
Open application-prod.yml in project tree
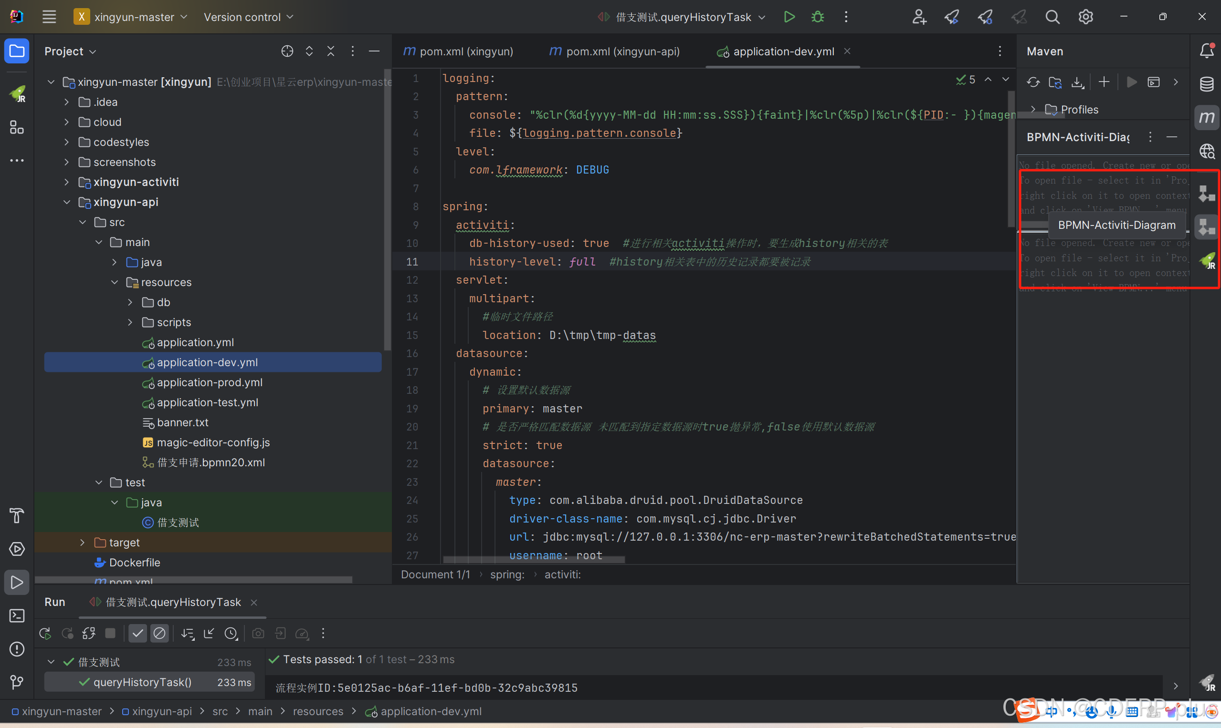pos(209,382)
